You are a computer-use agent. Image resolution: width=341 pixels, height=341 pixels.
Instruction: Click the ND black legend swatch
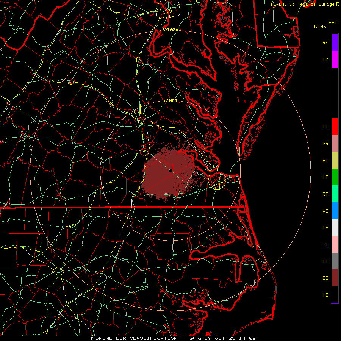tap(335, 295)
